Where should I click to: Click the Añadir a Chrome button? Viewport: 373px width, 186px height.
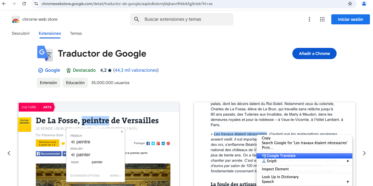coord(314,54)
